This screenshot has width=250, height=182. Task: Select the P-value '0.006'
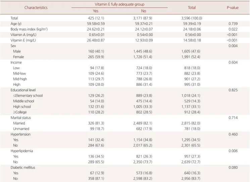pyautogui.click(x=233, y=151)
